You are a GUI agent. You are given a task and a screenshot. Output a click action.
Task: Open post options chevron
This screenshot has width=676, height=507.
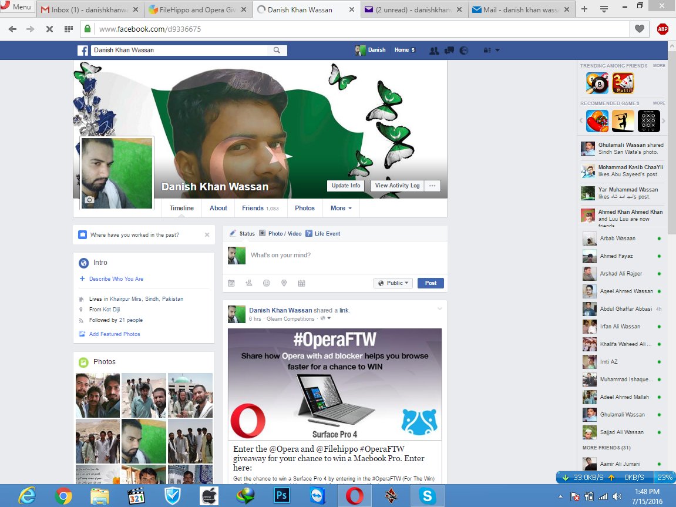[x=439, y=308]
